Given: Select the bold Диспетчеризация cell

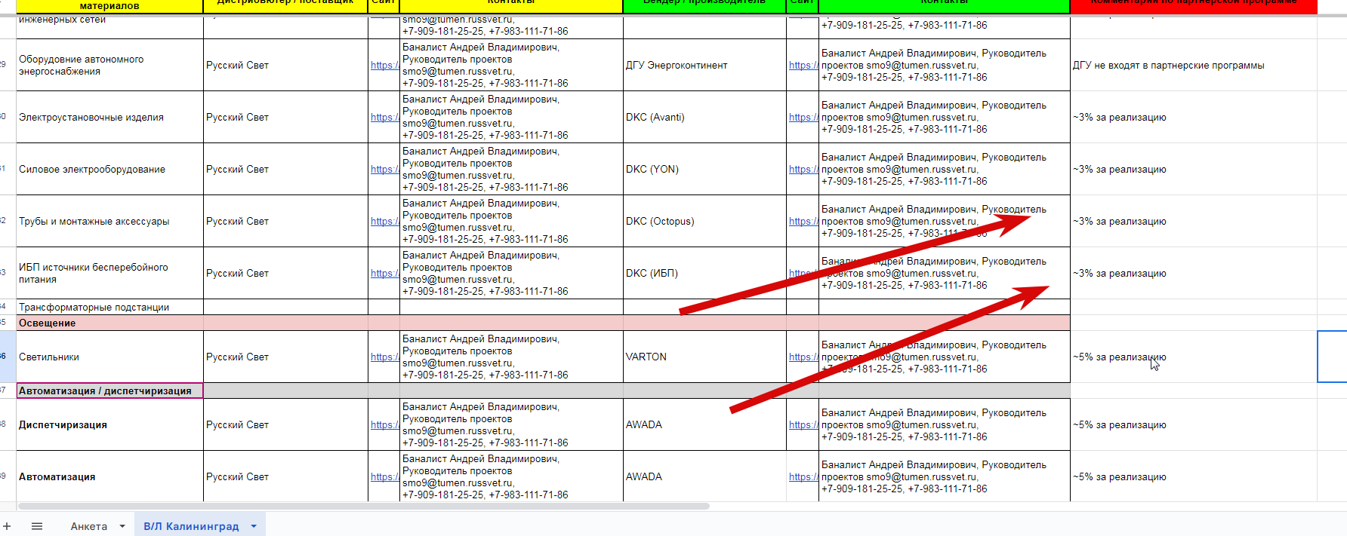Looking at the screenshot, I should coord(109,424).
